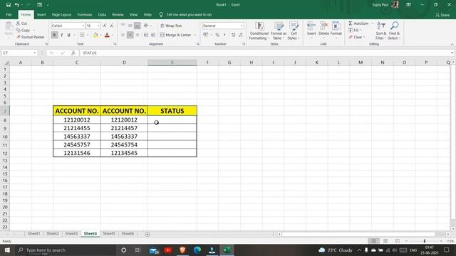Click the Paste clipboard icon
456x256 pixels.
pyautogui.click(x=9, y=27)
